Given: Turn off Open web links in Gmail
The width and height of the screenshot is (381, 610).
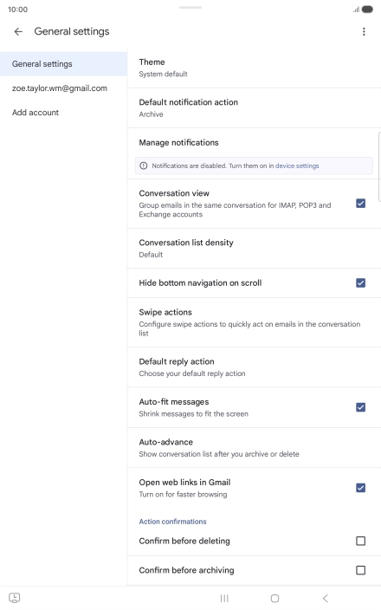Looking at the screenshot, I should tap(360, 488).
